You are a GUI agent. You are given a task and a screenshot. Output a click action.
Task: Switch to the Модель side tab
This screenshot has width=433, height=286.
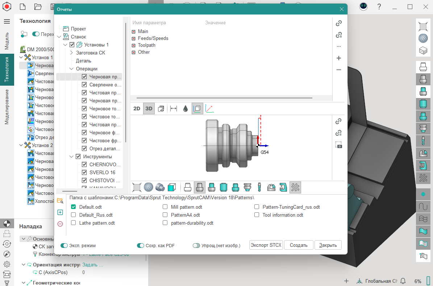(x=7, y=41)
